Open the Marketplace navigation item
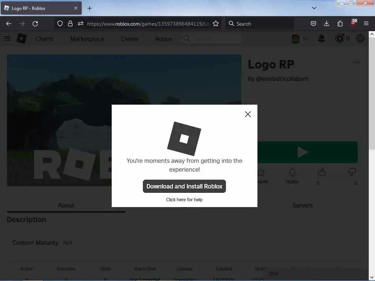 pos(87,39)
